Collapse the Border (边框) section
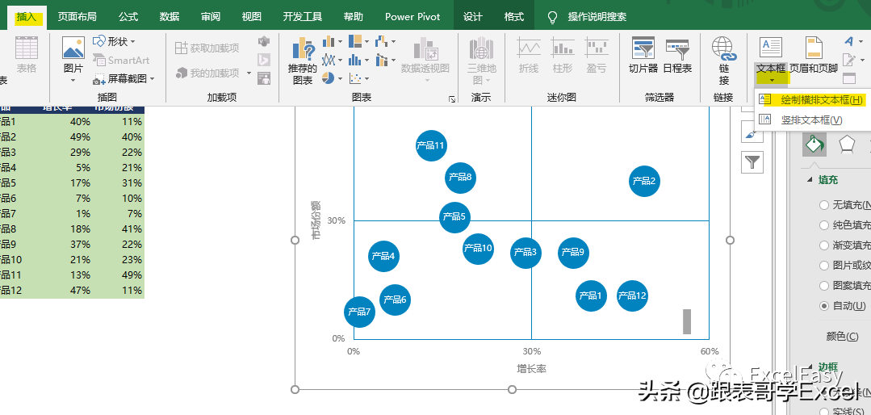Screen dimensions: 871x415 (809, 367)
